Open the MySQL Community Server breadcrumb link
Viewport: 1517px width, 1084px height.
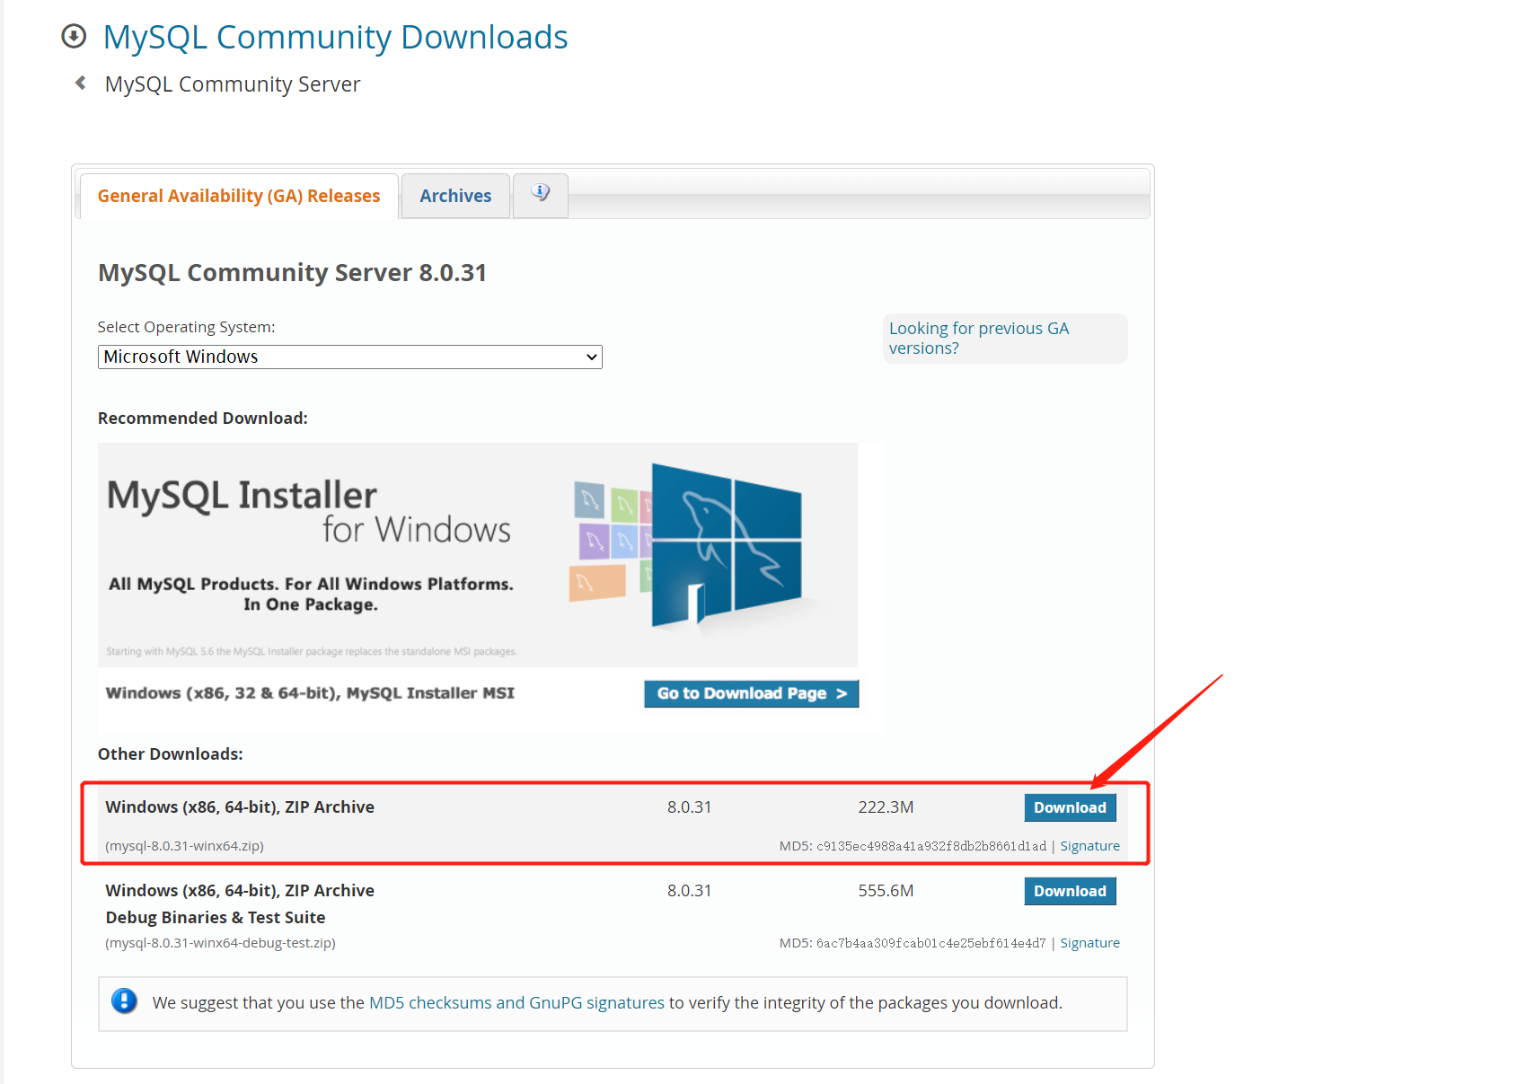(233, 84)
